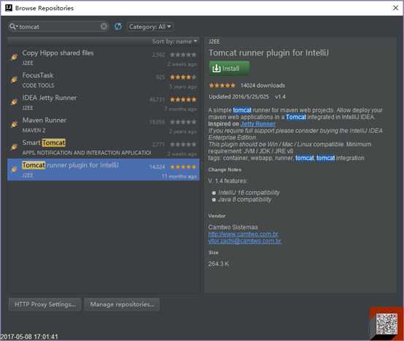The height and width of the screenshot is (341, 404).
Task: Click IntelliJ icon in title bar
Action: click(9, 8)
